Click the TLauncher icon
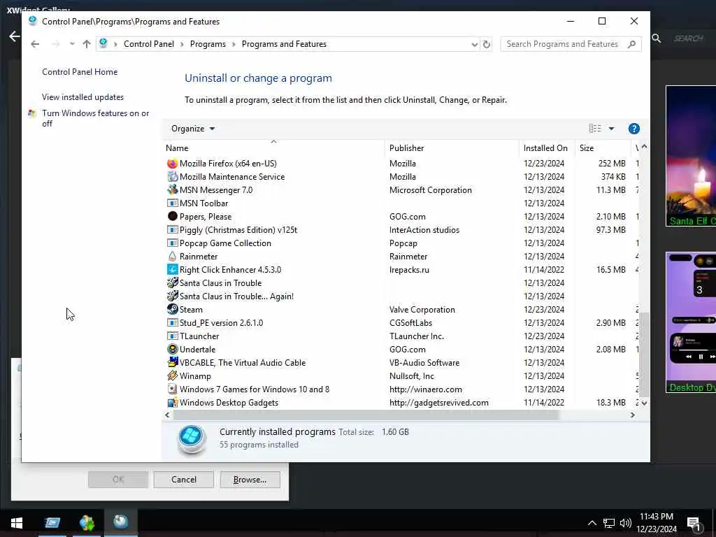The height and width of the screenshot is (537, 716). [172, 336]
